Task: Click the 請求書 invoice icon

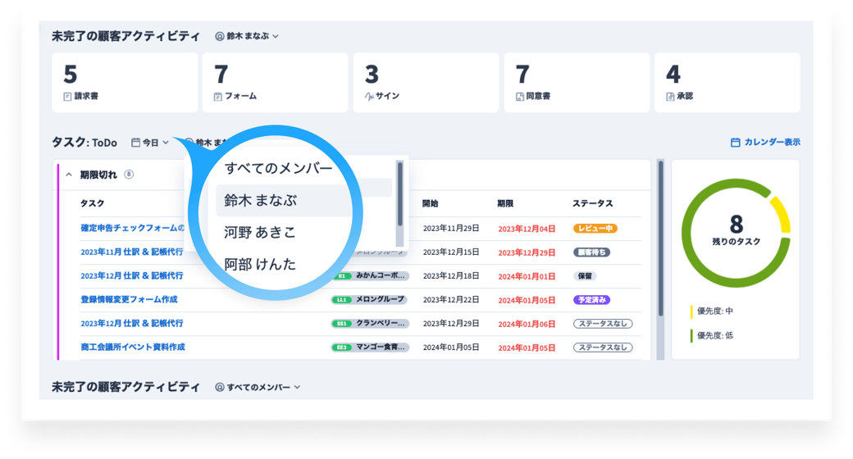Action: pos(67,97)
